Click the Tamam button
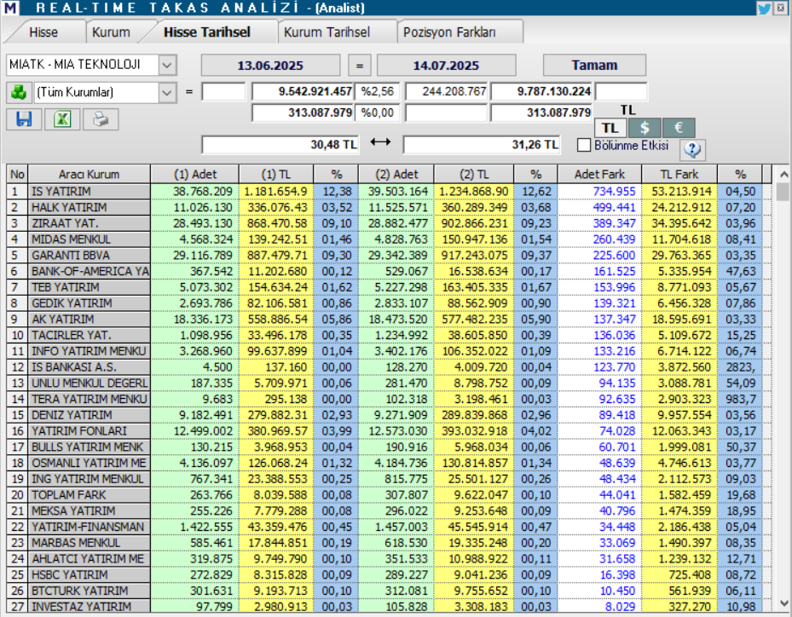 594,65
